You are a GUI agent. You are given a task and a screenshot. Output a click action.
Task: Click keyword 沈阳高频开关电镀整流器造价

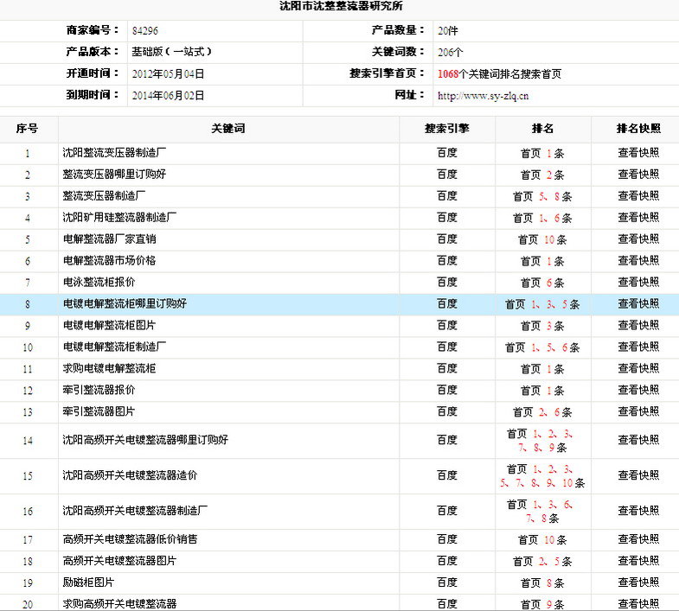(x=130, y=475)
